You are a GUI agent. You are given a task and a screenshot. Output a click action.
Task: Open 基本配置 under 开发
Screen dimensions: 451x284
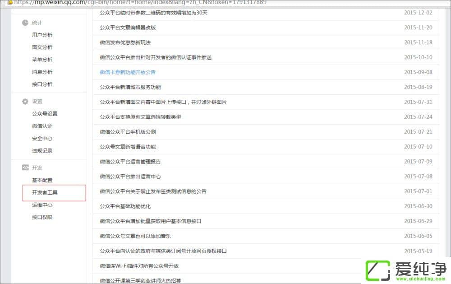pyautogui.click(x=42, y=180)
